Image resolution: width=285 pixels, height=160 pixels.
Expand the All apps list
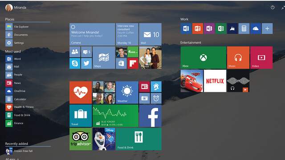pyautogui.click(x=12, y=159)
